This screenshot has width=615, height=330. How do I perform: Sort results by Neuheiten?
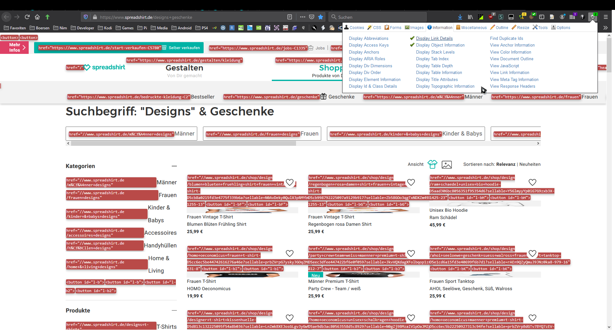[530, 164]
